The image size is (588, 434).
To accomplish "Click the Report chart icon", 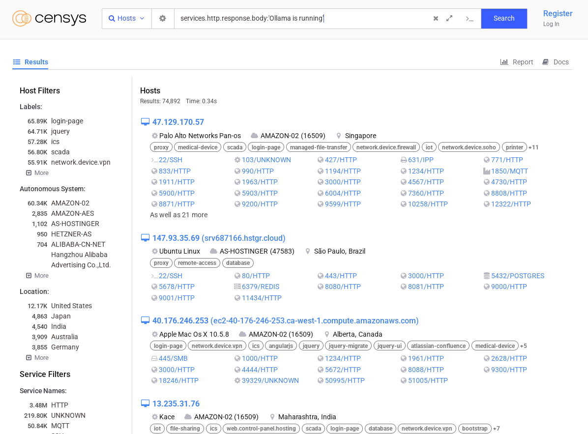I will click(504, 62).
